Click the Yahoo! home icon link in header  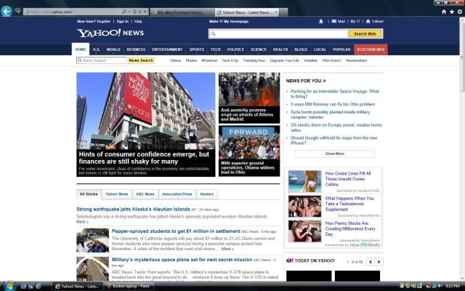(x=375, y=21)
